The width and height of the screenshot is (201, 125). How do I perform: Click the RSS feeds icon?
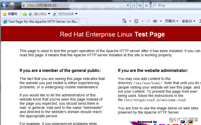(x=136, y=21)
